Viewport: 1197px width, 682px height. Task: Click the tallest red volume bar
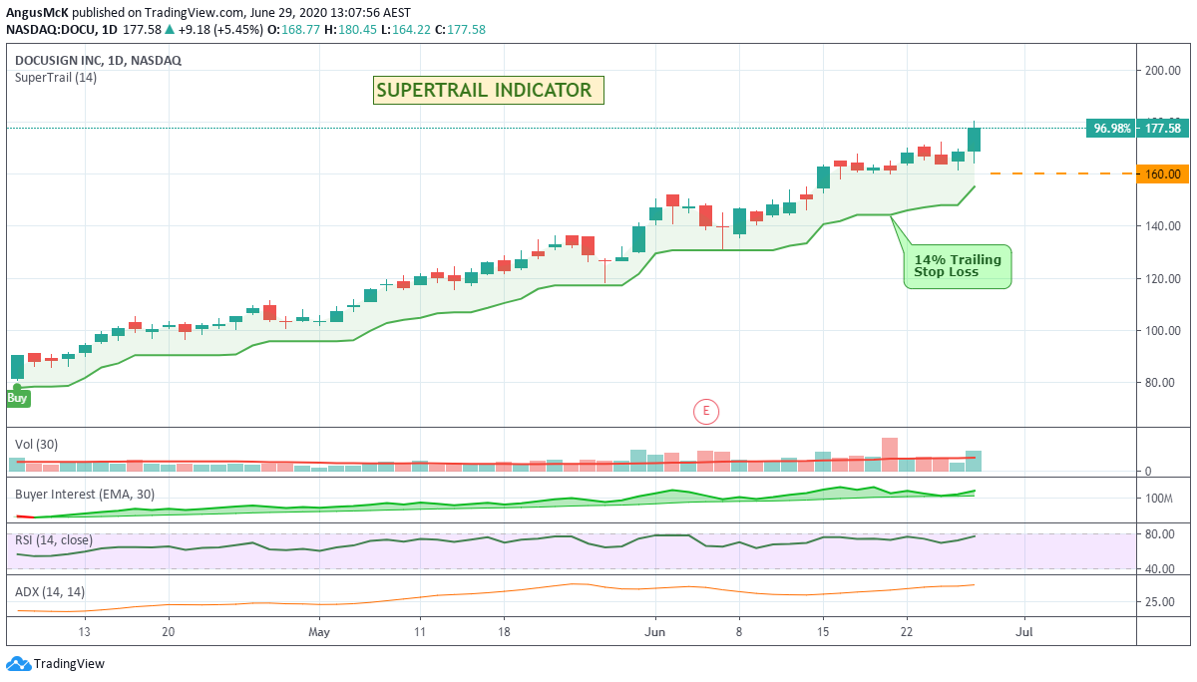tap(890, 455)
